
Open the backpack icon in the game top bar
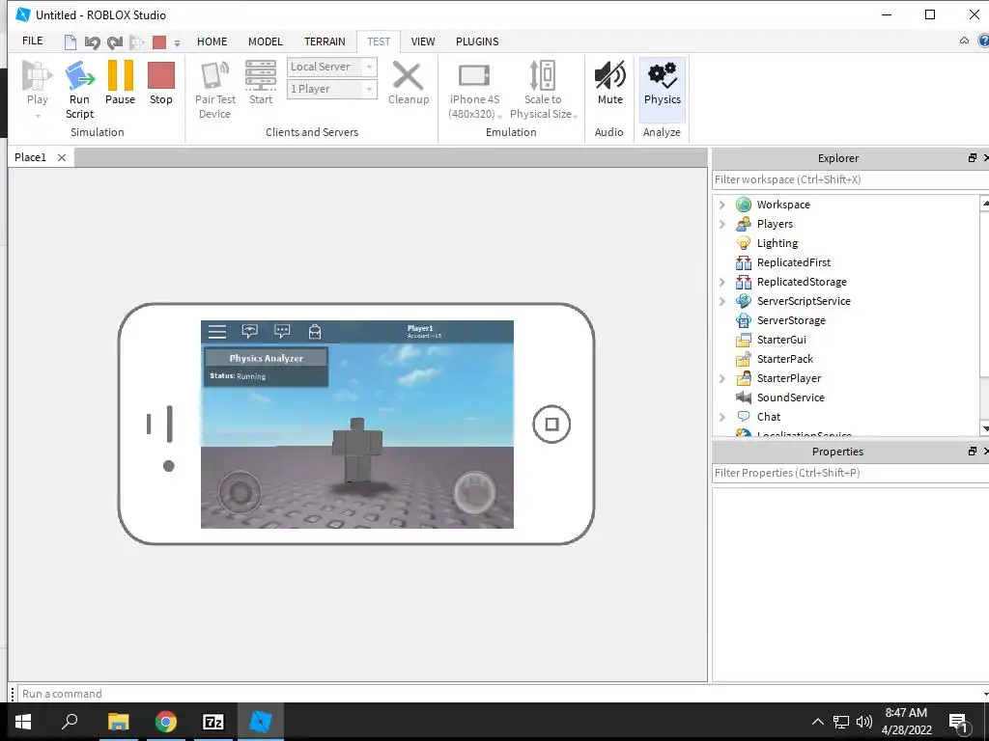click(x=315, y=332)
